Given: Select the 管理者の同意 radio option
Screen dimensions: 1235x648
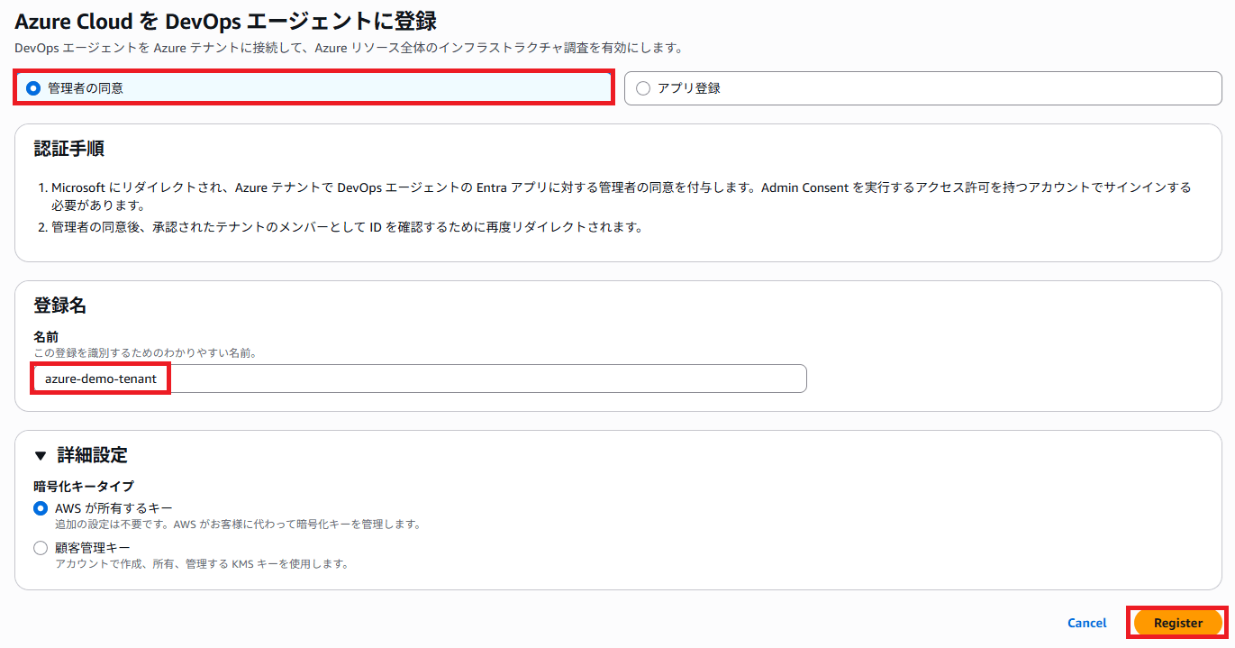Looking at the screenshot, I should click(x=313, y=88).
